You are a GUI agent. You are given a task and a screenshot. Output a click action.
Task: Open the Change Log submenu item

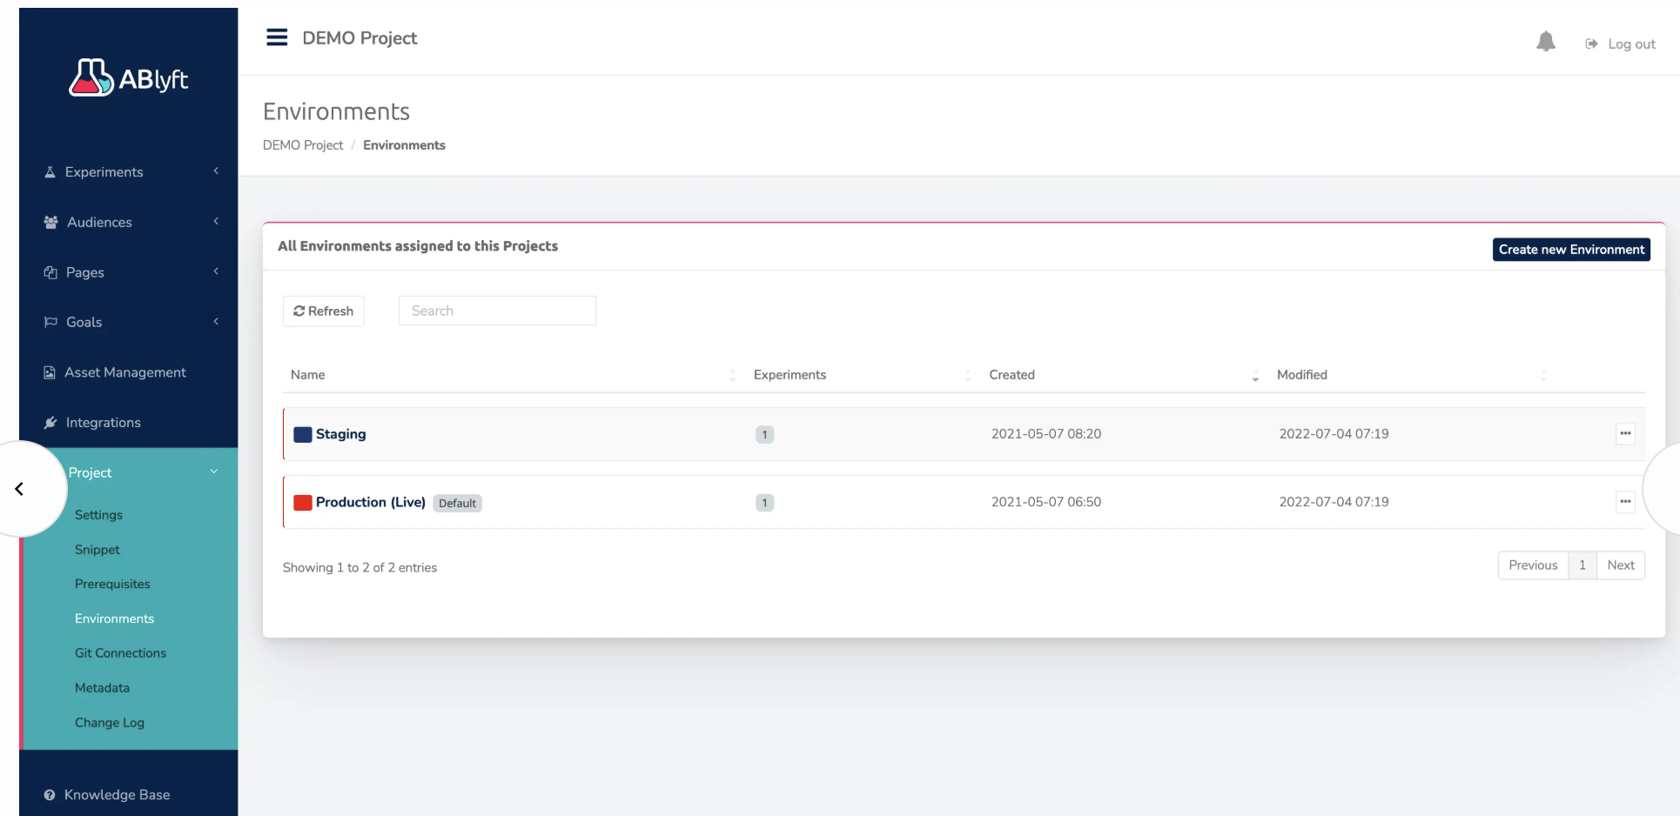click(x=110, y=723)
